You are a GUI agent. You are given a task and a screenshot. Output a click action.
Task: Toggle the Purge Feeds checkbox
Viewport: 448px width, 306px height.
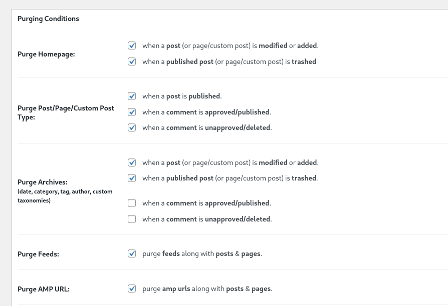click(x=132, y=253)
